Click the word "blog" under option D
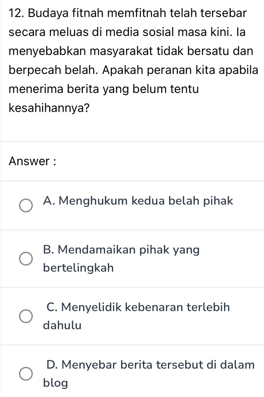 56,383
